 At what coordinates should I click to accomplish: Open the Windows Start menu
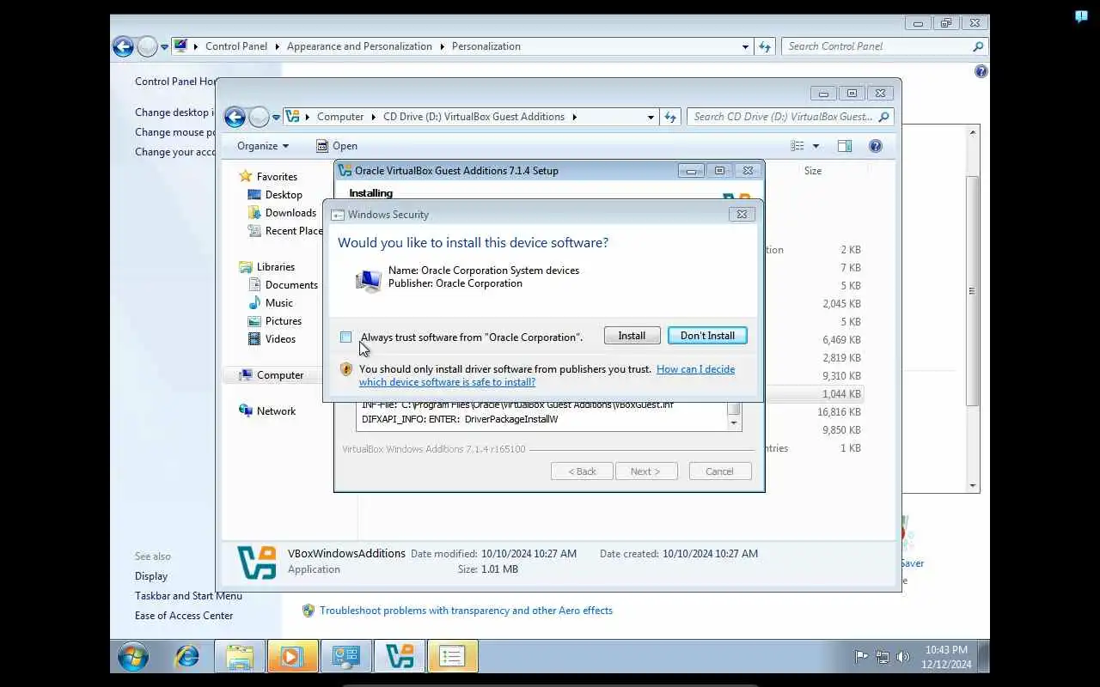132,657
